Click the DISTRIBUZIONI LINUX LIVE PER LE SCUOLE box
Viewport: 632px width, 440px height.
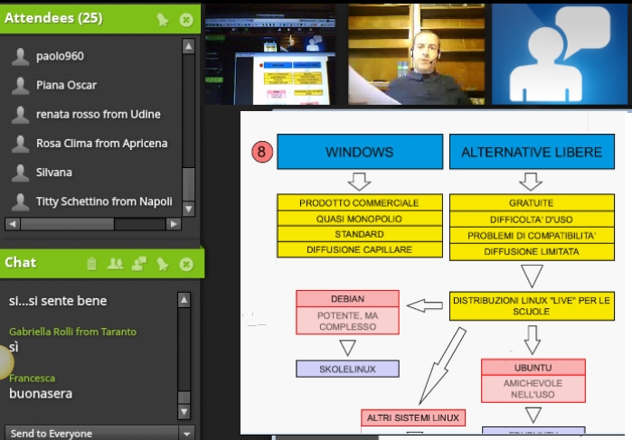(532, 305)
